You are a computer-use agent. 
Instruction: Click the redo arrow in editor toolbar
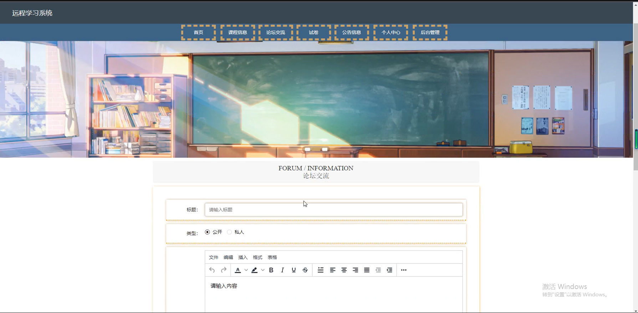(224, 270)
